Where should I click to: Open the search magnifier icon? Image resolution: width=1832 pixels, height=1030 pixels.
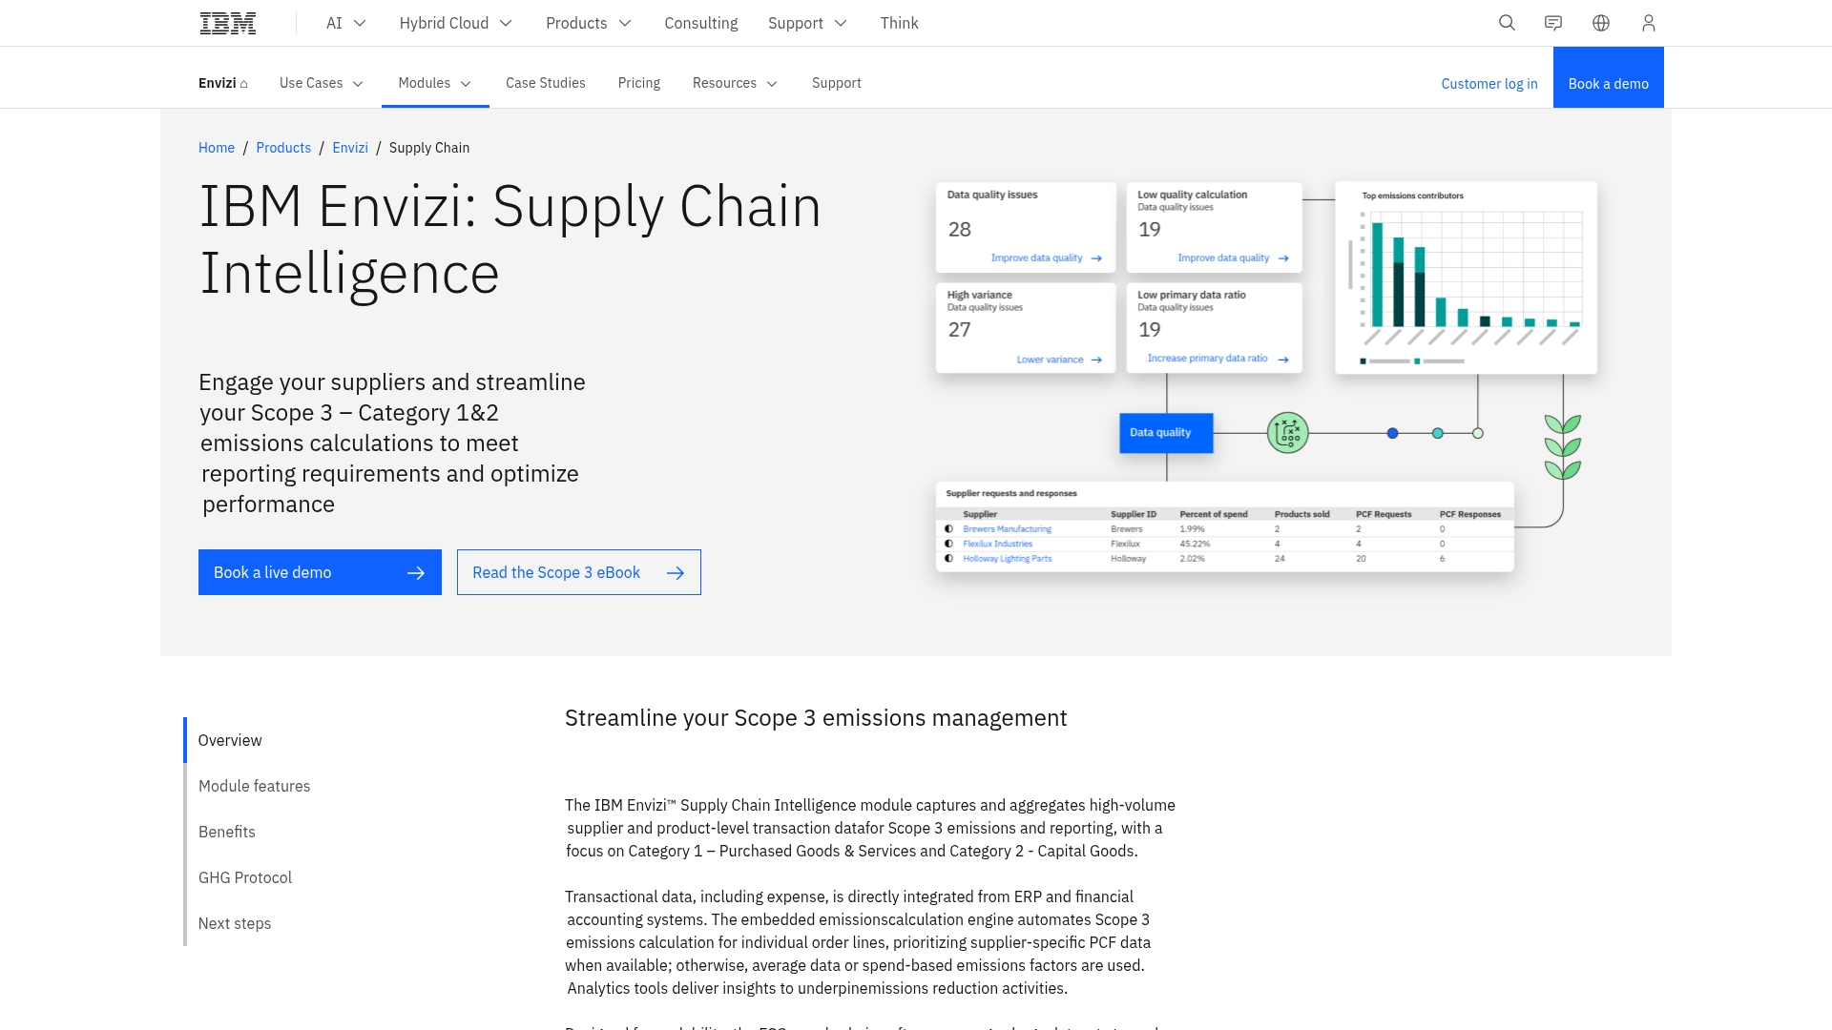1507,23
